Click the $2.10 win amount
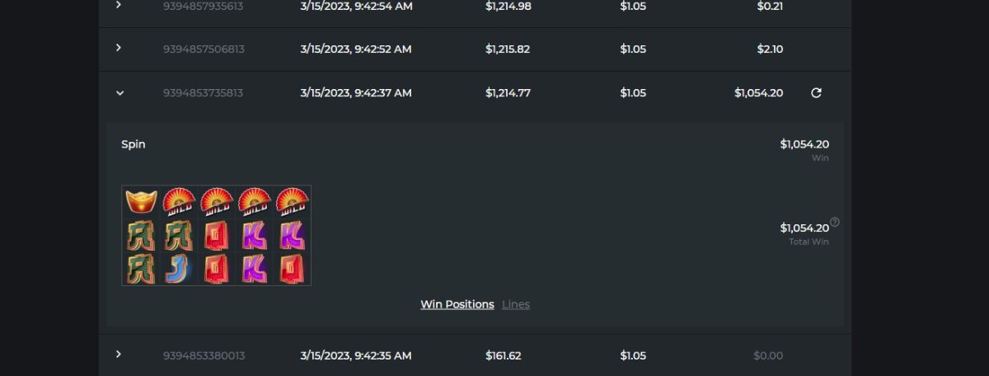Viewport: 989px width, 376px height. 770,49
